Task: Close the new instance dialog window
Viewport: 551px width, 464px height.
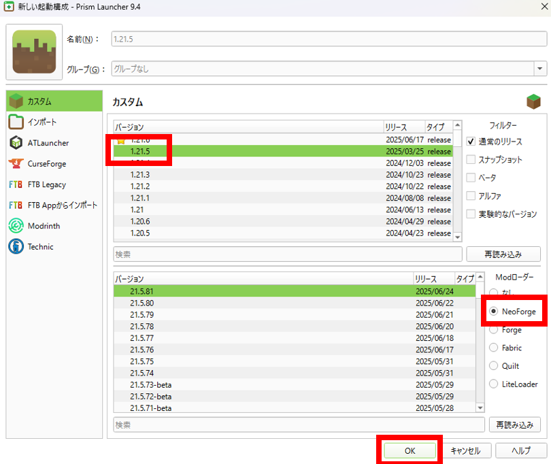Action: click(544, 7)
